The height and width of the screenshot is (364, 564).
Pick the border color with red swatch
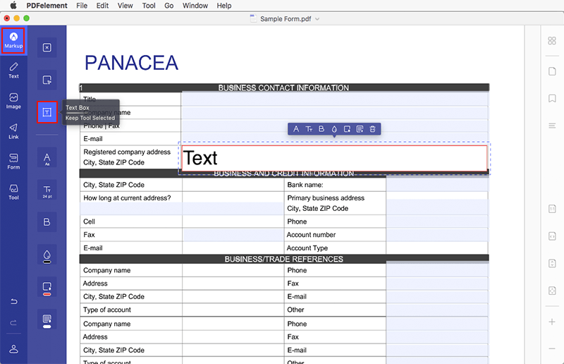coord(47,287)
